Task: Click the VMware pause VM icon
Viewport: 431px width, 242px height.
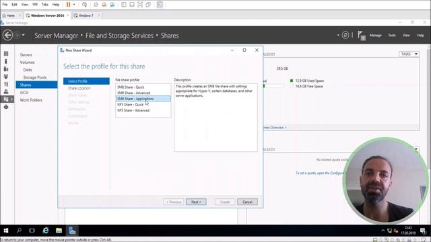Action: (x=69, y=5)
